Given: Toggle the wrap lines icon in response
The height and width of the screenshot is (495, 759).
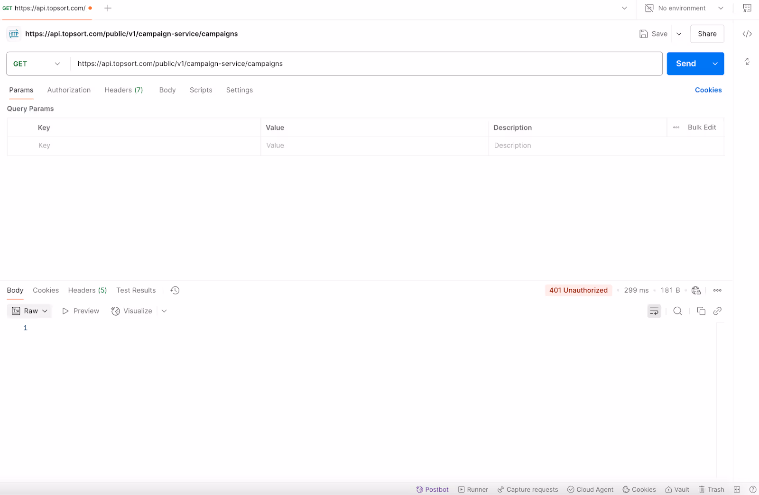Looking at the screenshot, I should tap(654, 311).
